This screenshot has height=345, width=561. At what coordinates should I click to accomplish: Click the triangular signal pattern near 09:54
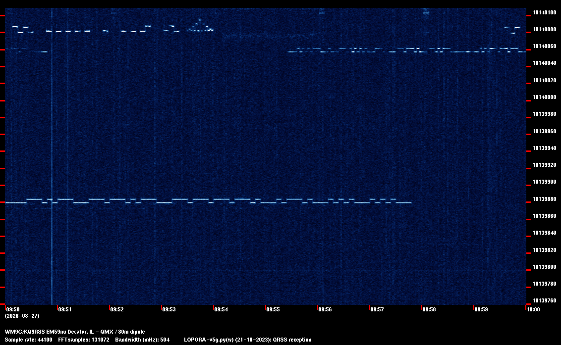click(200, 26)
